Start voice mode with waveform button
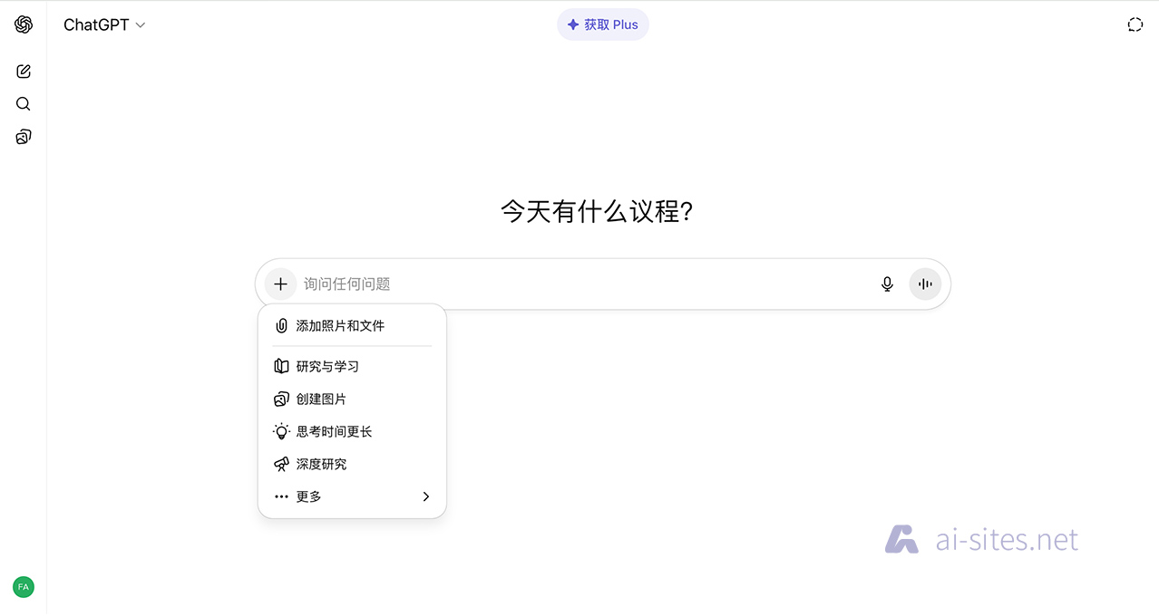Screen dimensions: 1159x616 [x=925, y=284]
